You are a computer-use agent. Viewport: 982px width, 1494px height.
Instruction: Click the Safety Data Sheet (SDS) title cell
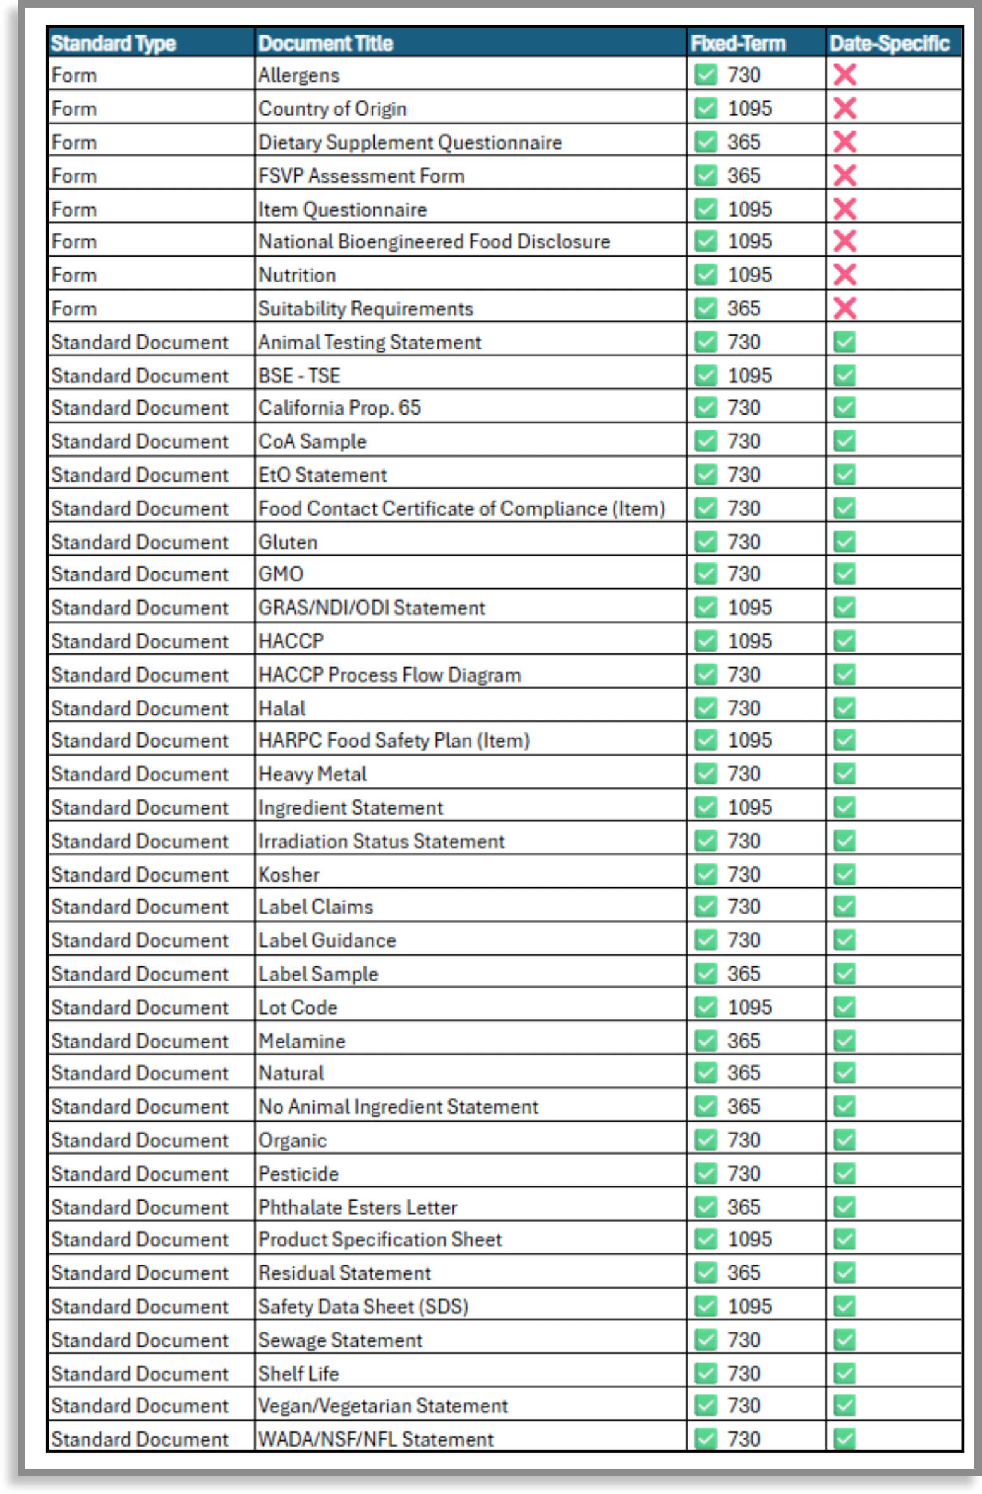471,1306
